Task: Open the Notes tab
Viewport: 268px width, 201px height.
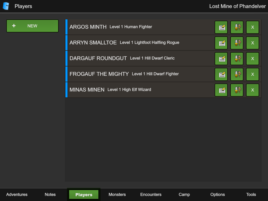Action: click(50, 194)
